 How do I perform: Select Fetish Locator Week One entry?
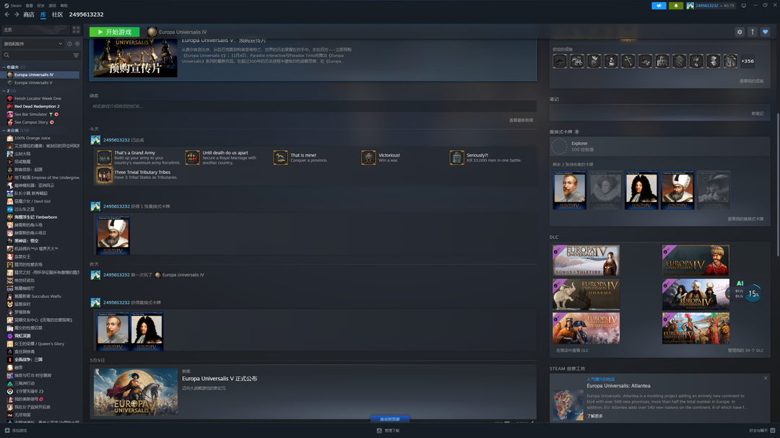(40, 98)
